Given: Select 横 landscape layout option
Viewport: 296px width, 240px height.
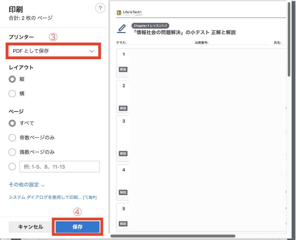Looking at the screenshot, I should pos(12,94).
